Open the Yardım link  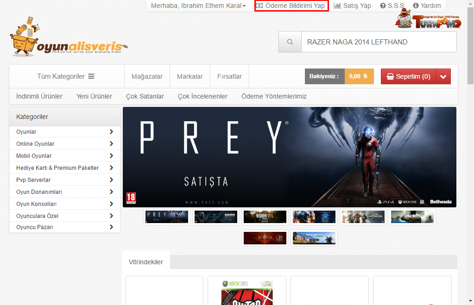[x=427, y=6]
